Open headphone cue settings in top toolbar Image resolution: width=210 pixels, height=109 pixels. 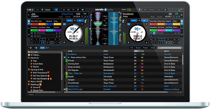coord(64,10)
